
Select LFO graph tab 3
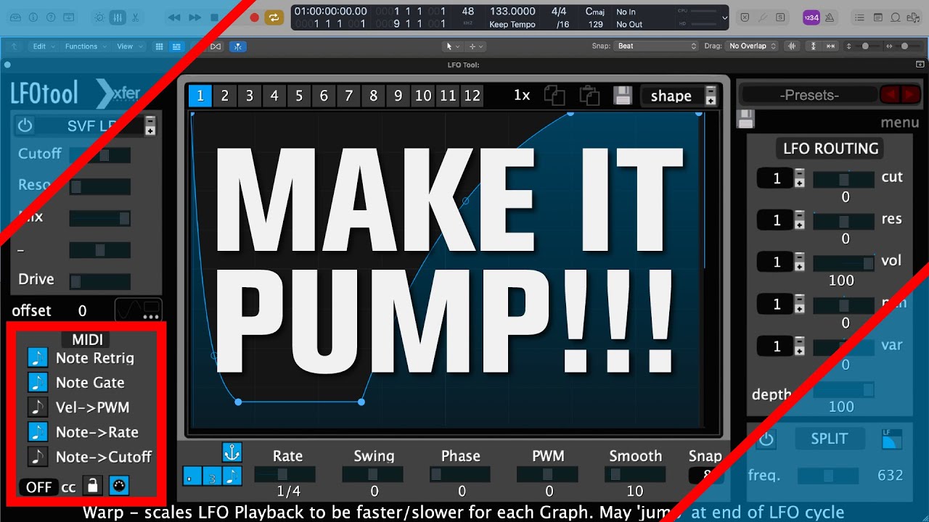tap(250, 96)
